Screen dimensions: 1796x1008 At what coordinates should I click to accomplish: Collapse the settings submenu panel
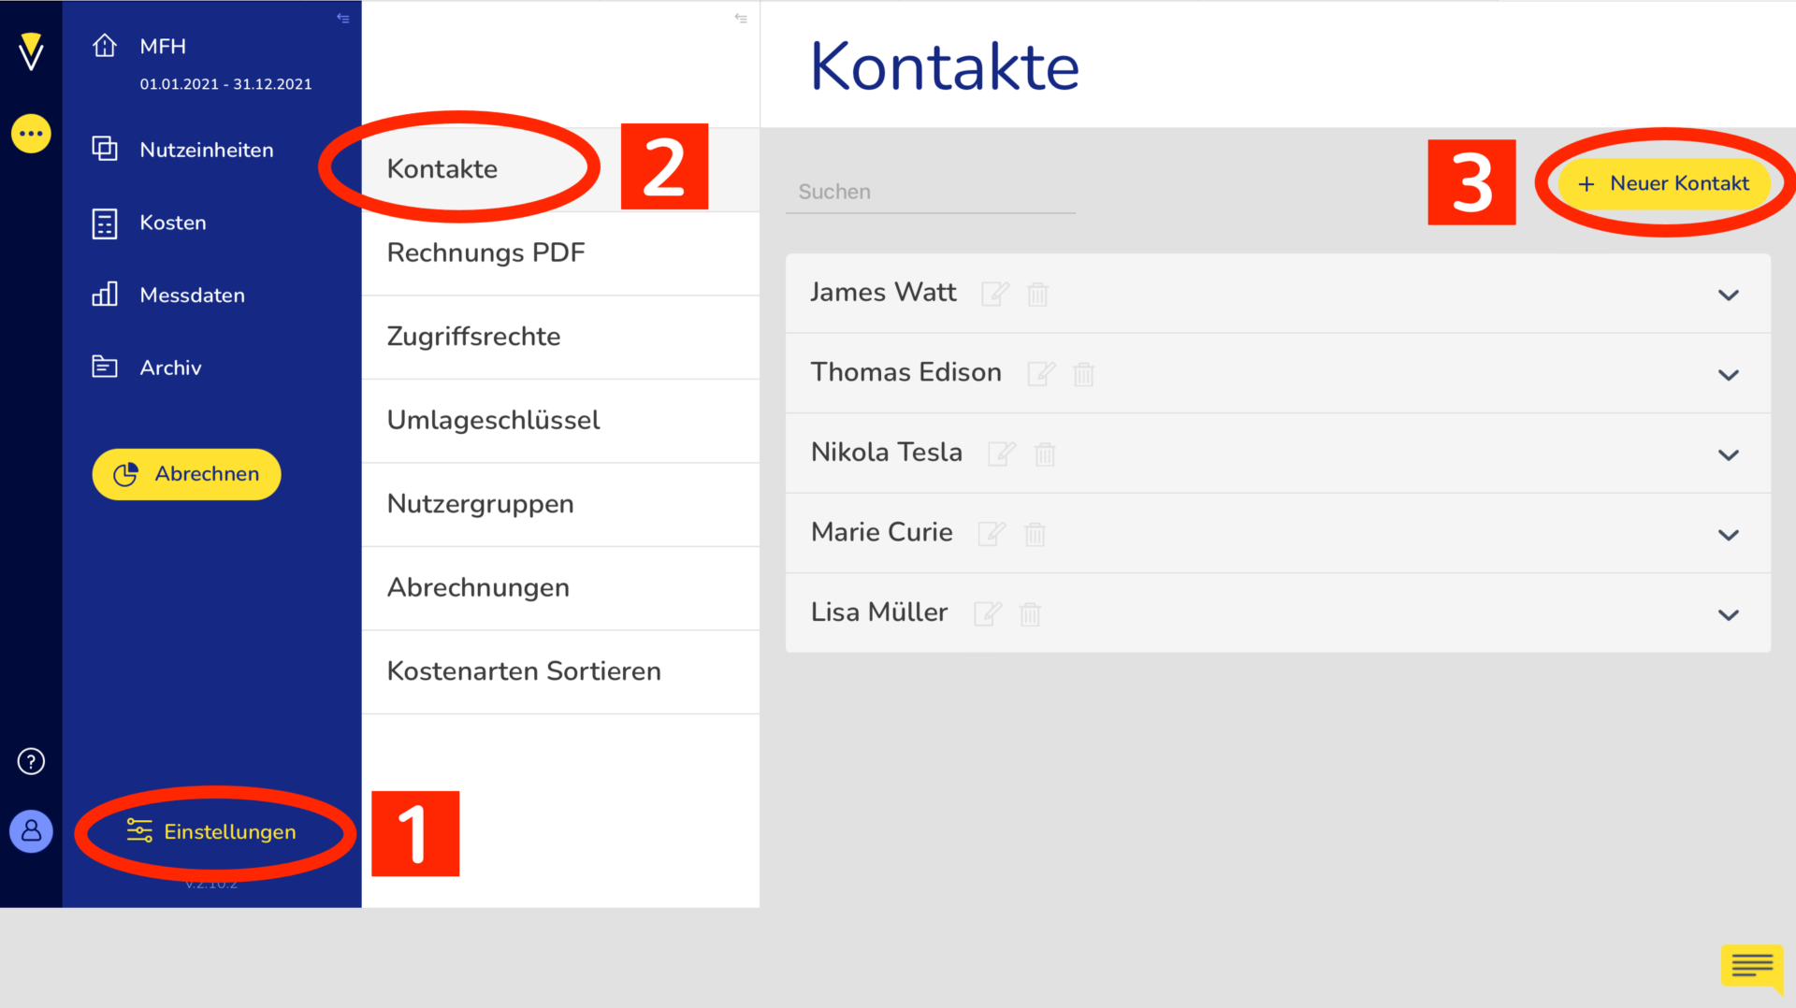(741, 18)
